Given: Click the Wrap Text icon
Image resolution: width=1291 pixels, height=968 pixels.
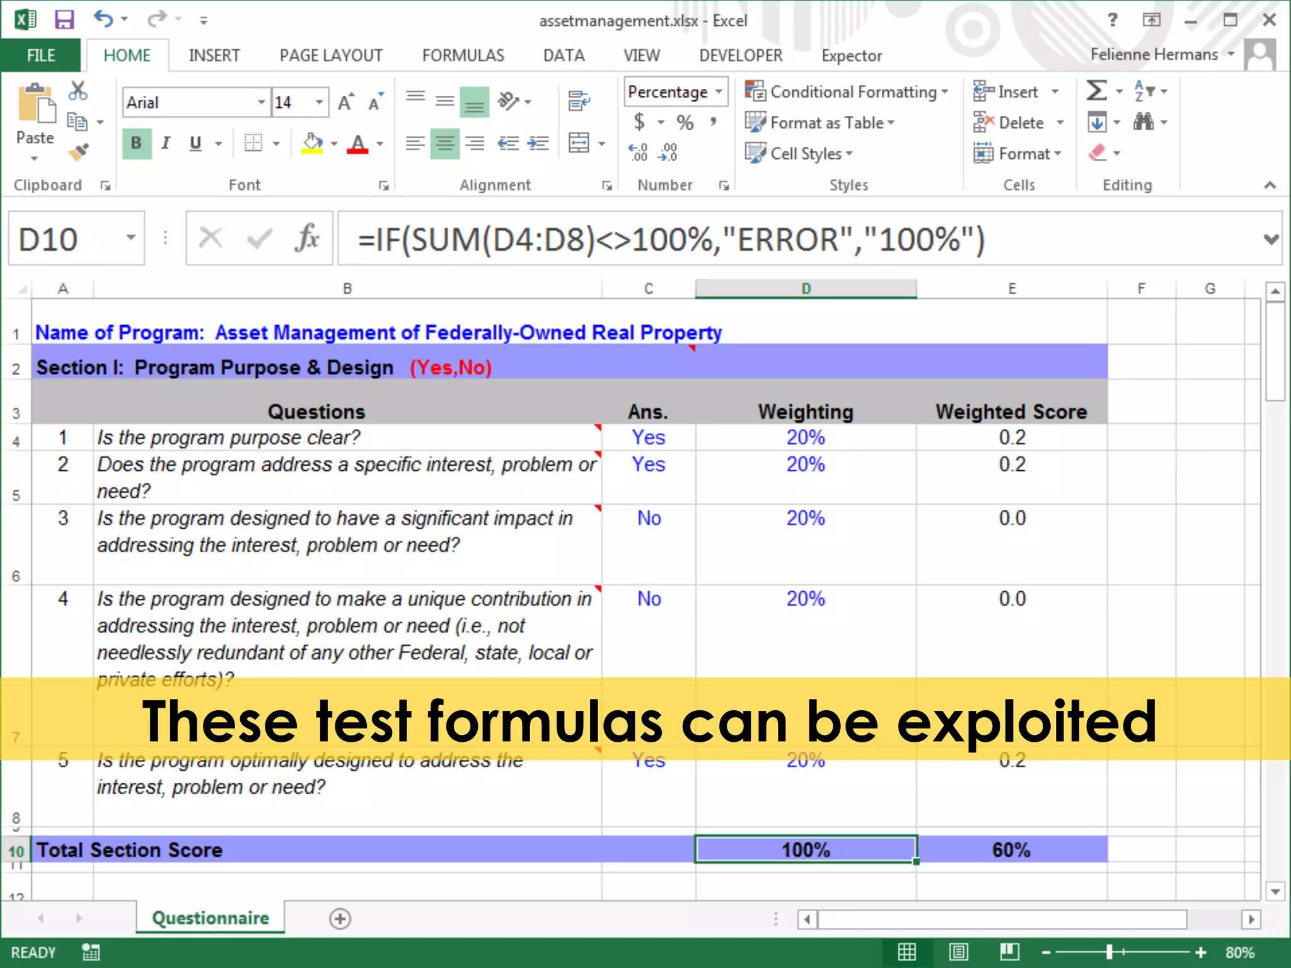Looking at the screenshot, I should 579,100.
